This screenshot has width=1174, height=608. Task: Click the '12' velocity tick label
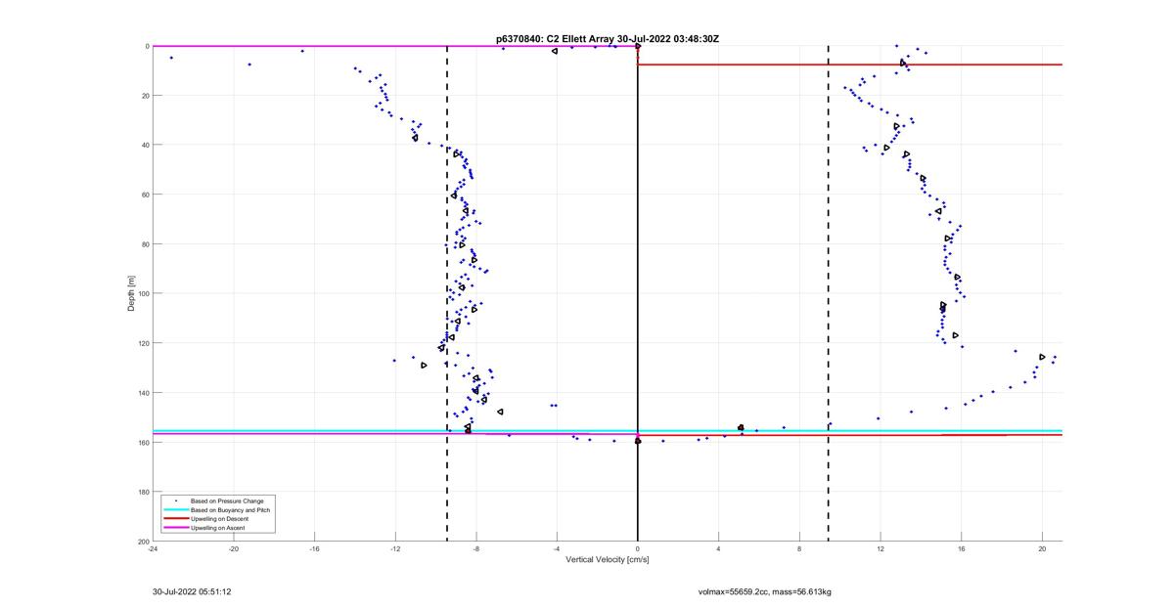coord(880,548)
